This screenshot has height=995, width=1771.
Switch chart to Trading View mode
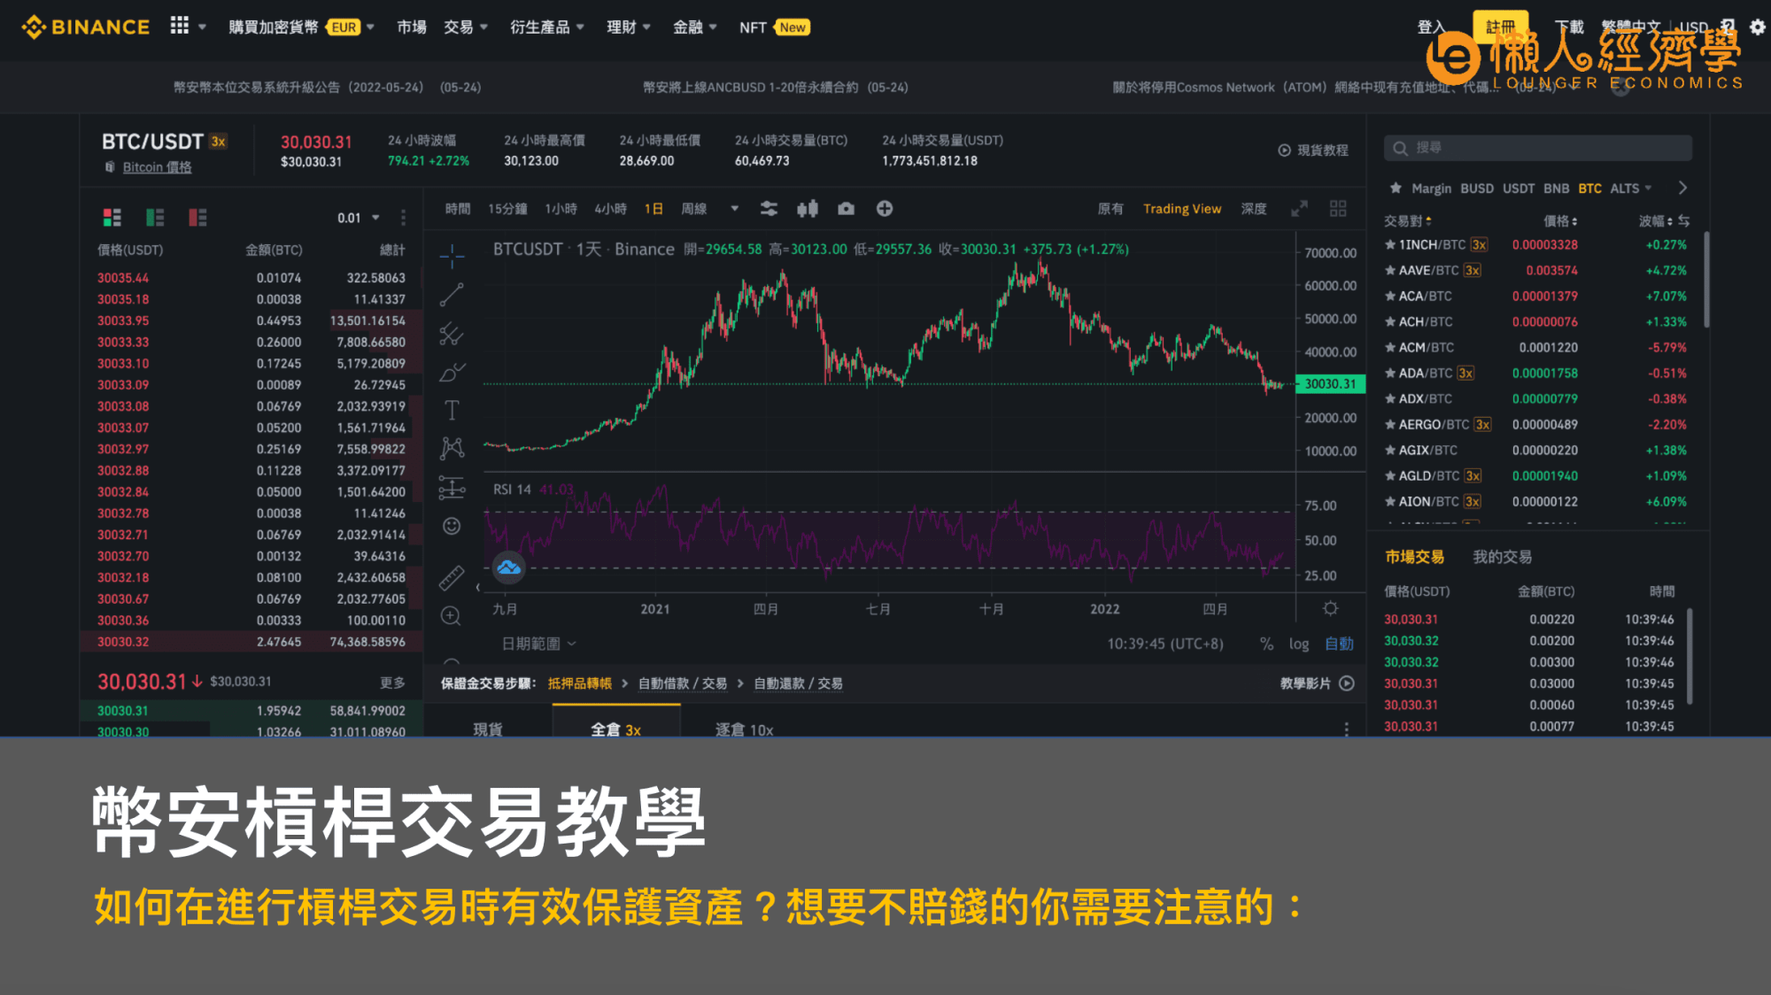[x=1182, y=209]
